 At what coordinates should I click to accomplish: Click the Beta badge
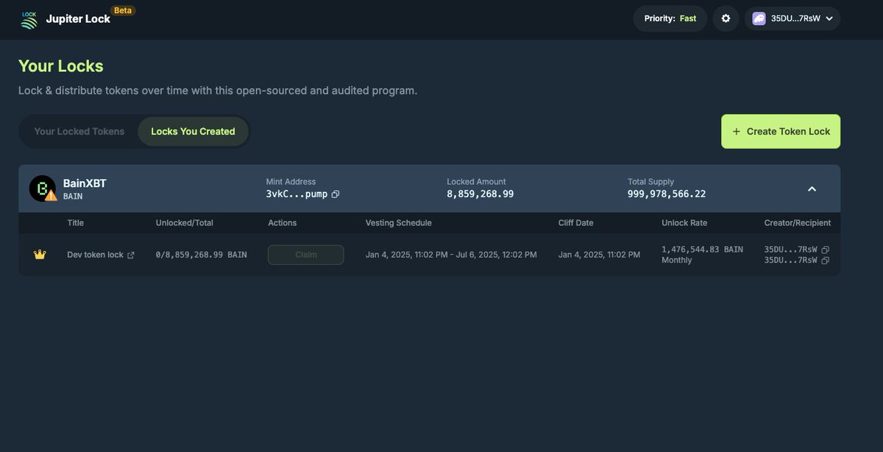coord(123,11)
